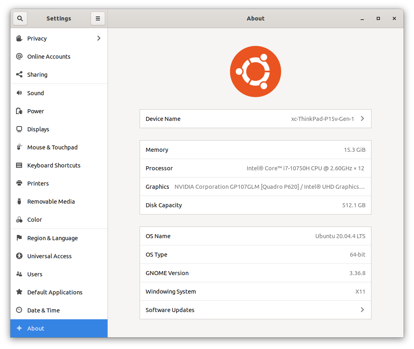Click the search magnifier icon in Settings
This screenshot has width=414, height=349.
[x=20, y=18]
